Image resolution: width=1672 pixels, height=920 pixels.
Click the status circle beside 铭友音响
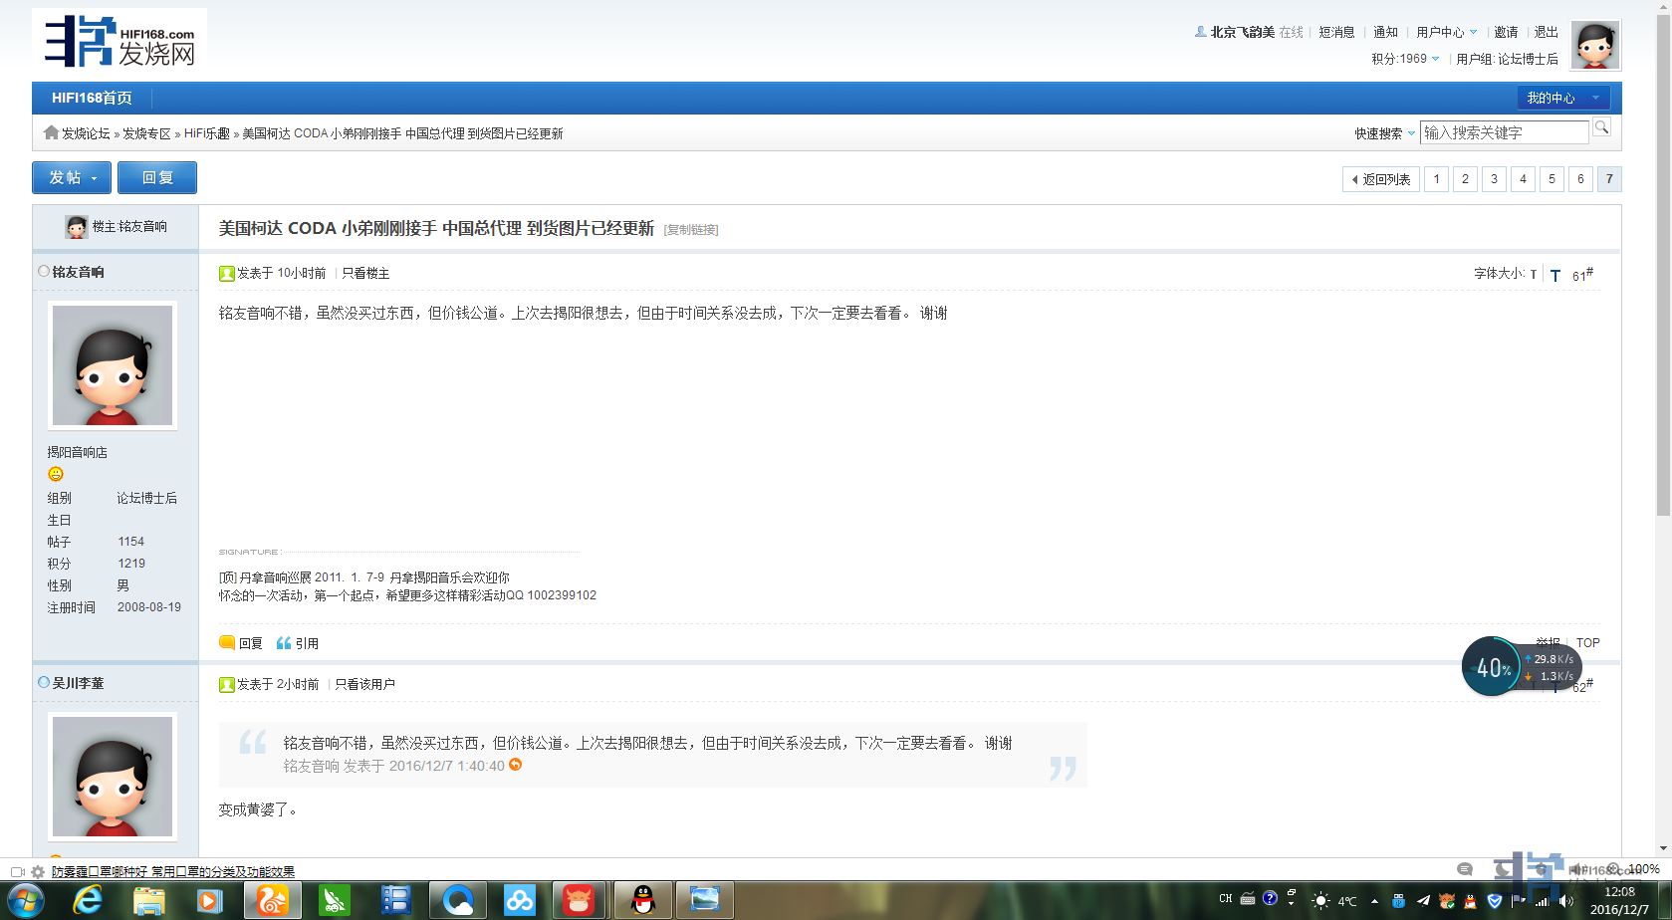43,271
